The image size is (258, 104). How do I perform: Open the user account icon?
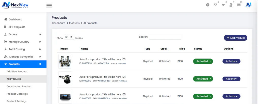click(231, 5)
